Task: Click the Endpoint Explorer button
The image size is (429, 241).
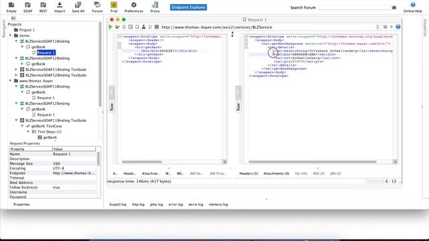Action: click(188, 7)
